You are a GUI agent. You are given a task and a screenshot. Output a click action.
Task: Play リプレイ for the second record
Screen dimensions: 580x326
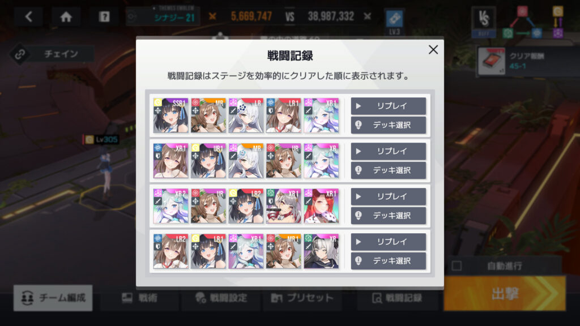coord(389,151)
